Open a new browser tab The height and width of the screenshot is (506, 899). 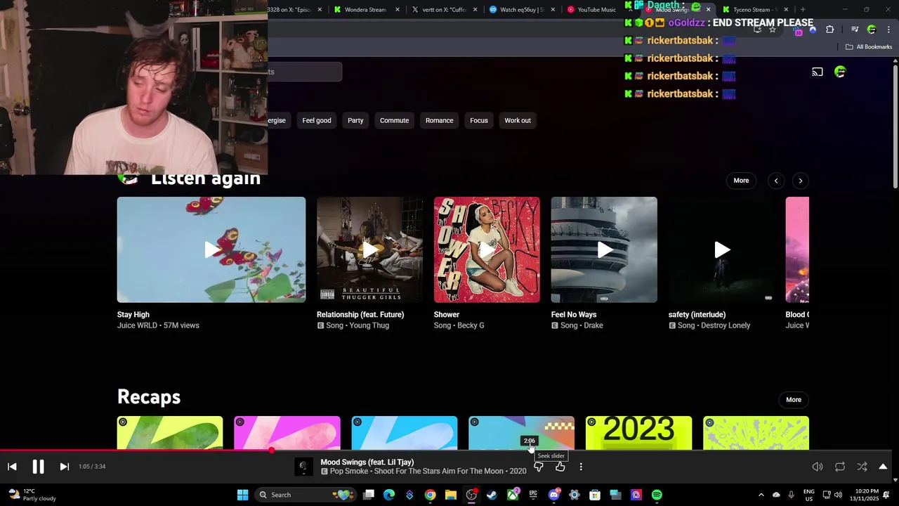click(803, 10)
